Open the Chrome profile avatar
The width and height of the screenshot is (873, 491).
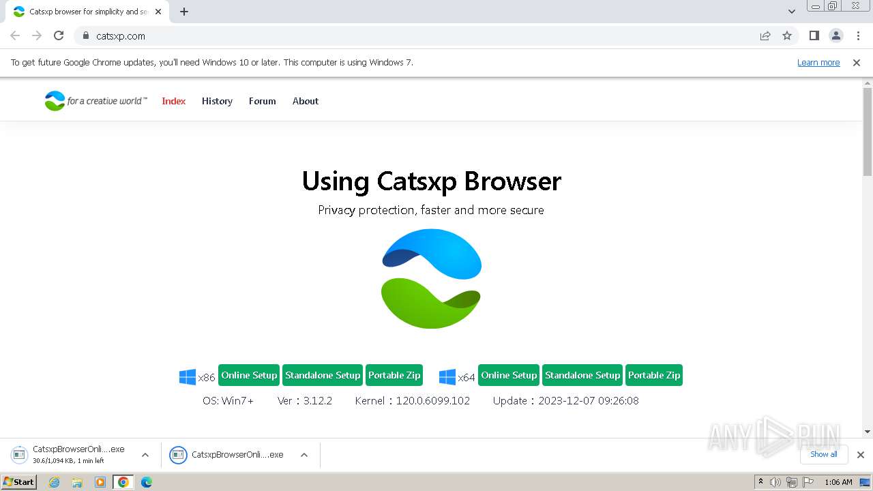click(x=835, y=35)
